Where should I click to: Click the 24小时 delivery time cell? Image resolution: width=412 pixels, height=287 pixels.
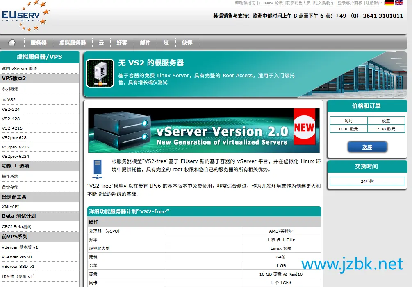point(367,181)
